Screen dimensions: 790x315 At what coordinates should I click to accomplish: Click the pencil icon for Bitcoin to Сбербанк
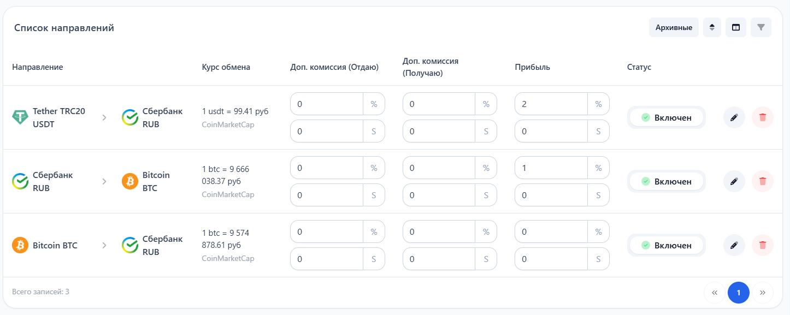734,245
